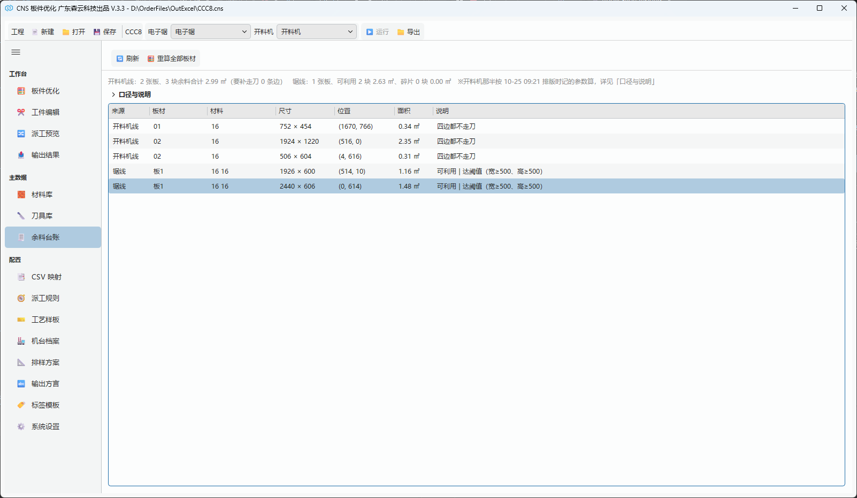Image resolution: width=857 pixels, height=498 pixels.
Task: Sort by the 尺寸 column header
Action: pyautogui.click(x=305, y=111)
